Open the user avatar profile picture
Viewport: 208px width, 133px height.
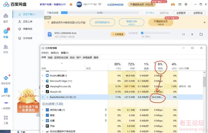tap(79, 4)
